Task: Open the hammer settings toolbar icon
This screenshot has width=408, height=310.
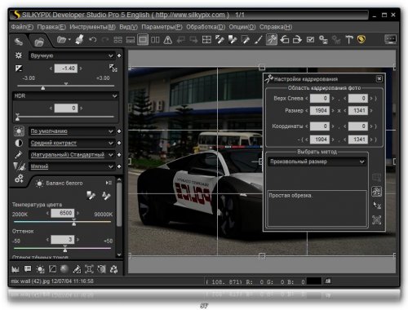Action: click(348, 40)
